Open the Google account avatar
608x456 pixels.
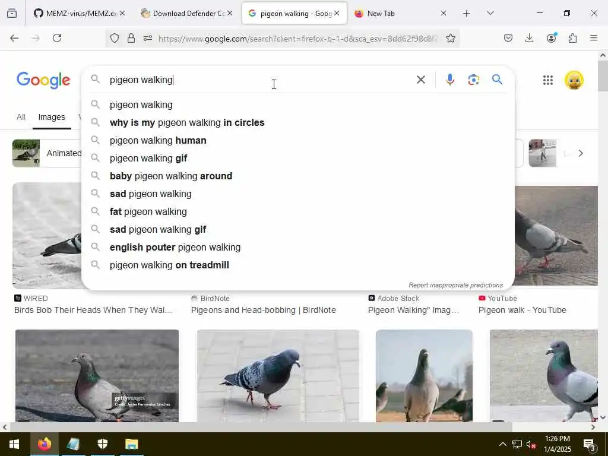click(x=574, y=80)
